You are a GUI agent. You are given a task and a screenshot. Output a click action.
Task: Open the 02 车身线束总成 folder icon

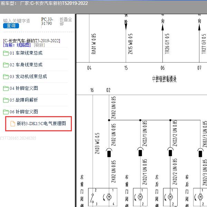coord(6,65)
